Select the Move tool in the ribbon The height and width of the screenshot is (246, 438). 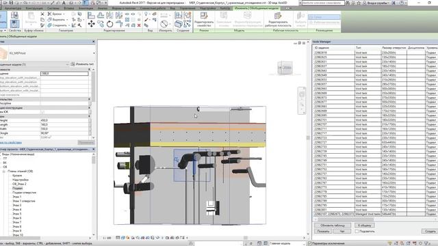91,24
